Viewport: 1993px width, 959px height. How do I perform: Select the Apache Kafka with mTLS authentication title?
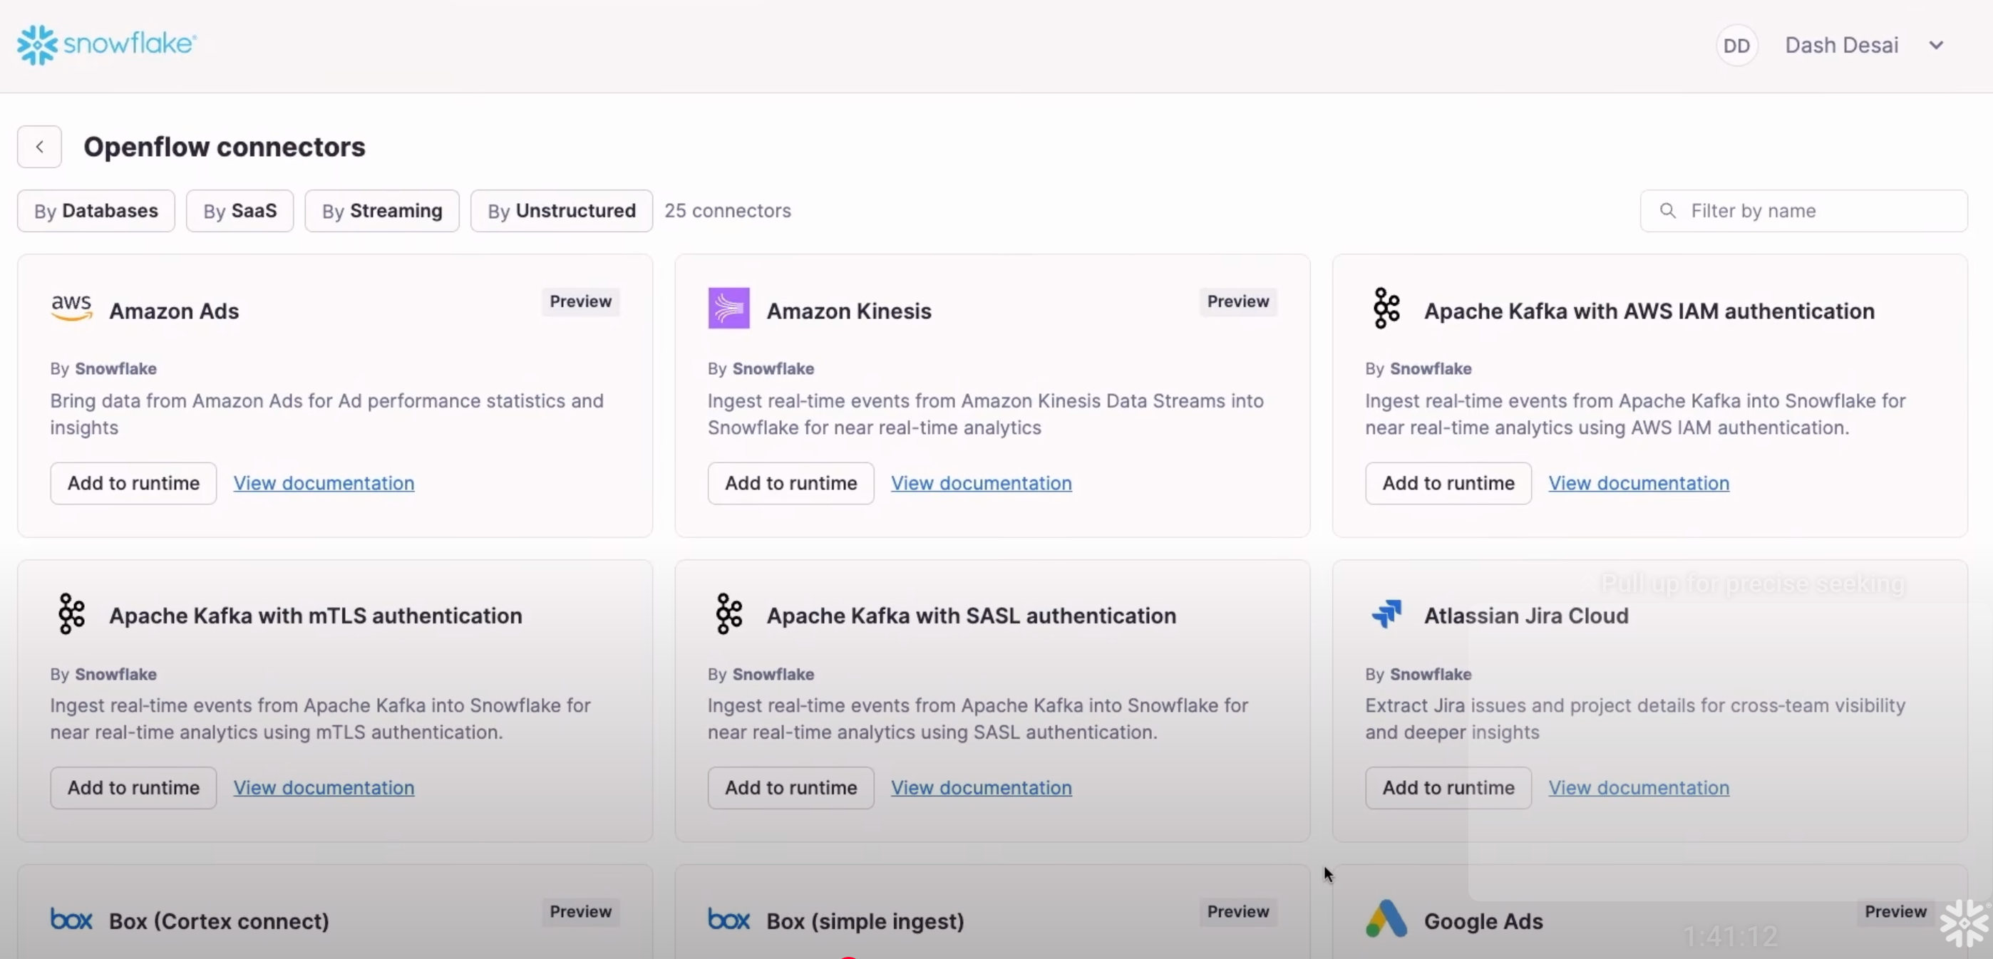(316, 616)
